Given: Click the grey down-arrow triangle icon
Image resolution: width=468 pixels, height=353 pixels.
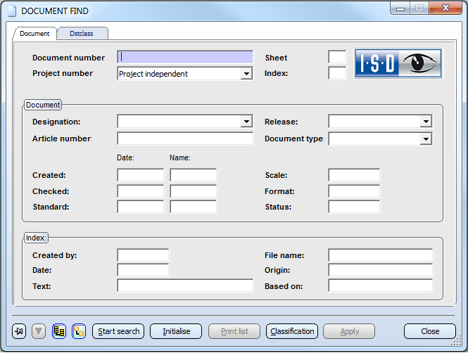Looking at the screenshot, I should tap(39, 331).
